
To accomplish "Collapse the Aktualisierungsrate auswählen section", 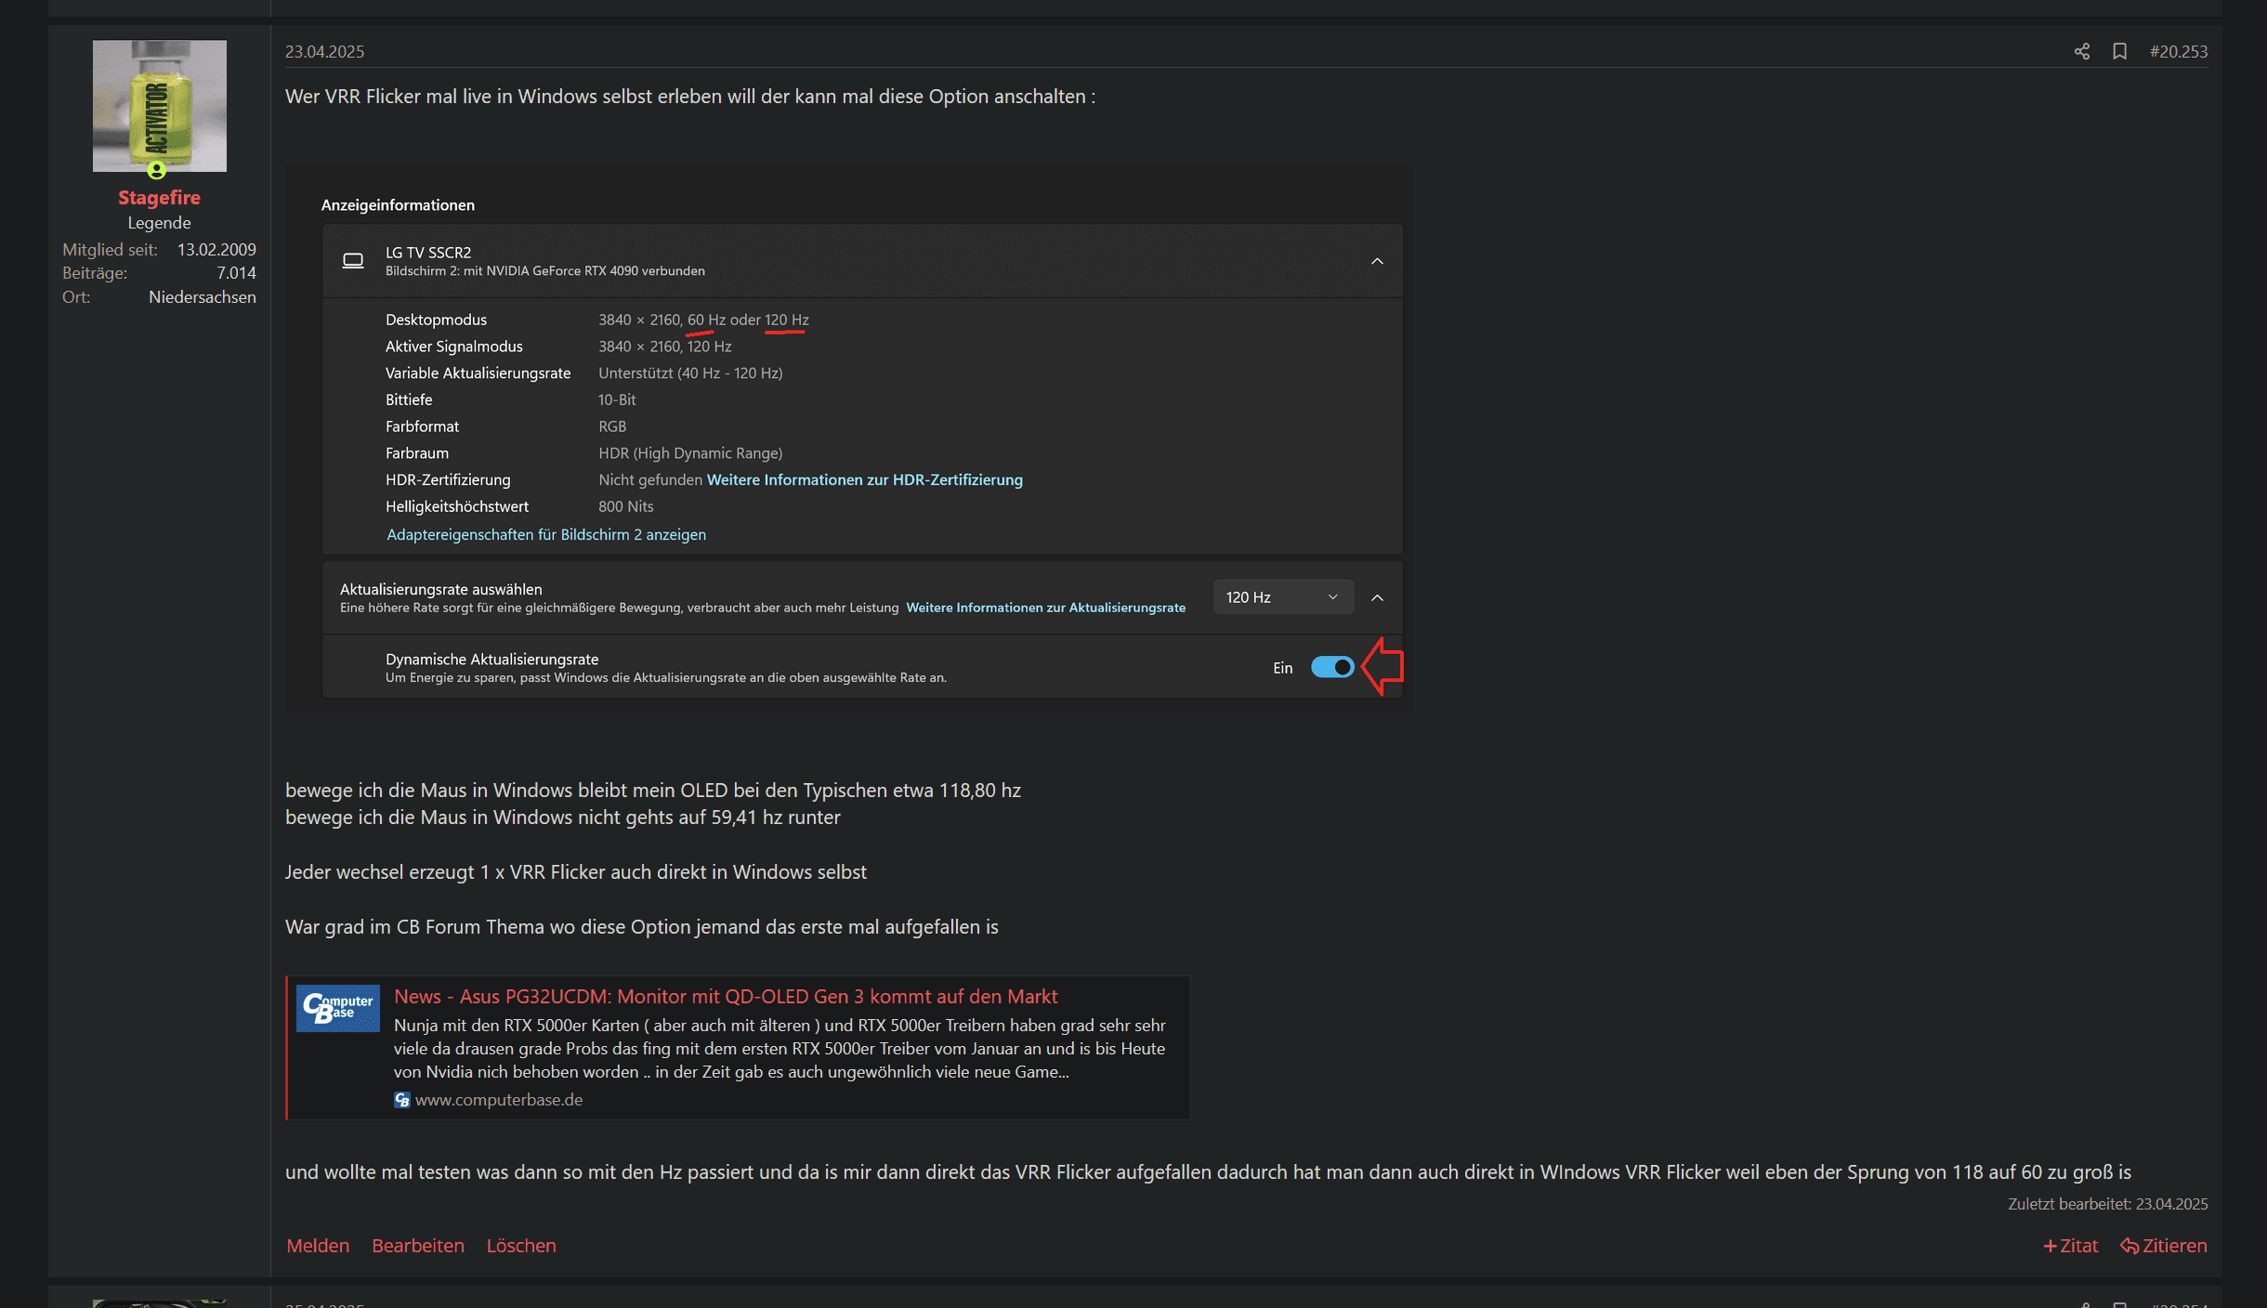I will click(1377, 597).
